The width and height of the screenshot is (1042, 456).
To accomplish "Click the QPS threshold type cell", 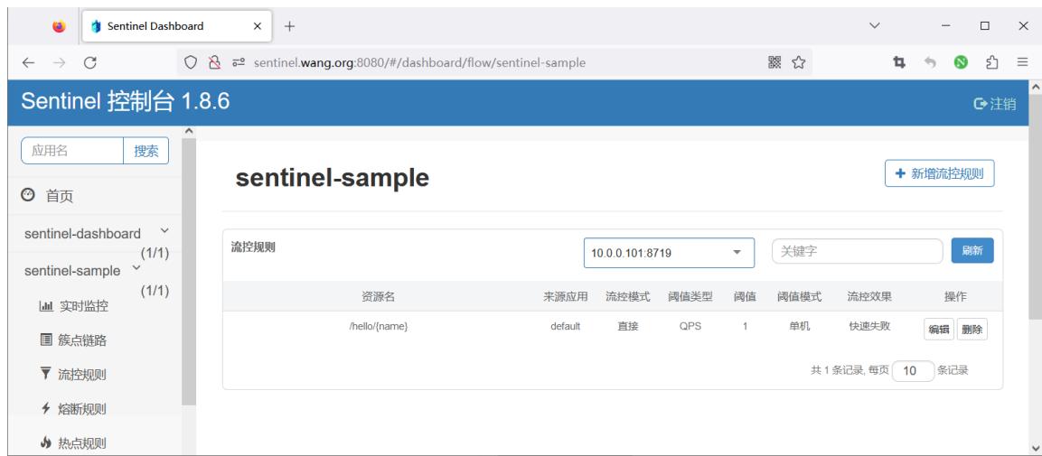I will [690, 327].
